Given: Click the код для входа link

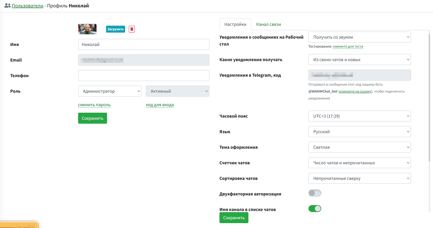Looking at the screenshot, I should pos(160,105).
